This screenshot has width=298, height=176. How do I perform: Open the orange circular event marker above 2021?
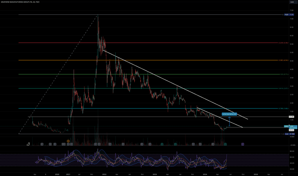click(68, 141)
